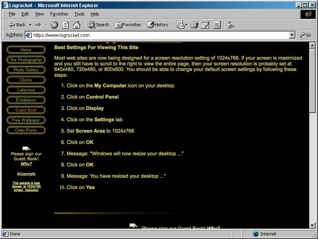This screenshot has height=239, width=318.
Task: Open the Free Wallpaper sidebar button
Action: (26, 120)
